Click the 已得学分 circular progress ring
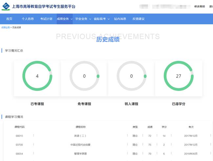 [179, 76]
